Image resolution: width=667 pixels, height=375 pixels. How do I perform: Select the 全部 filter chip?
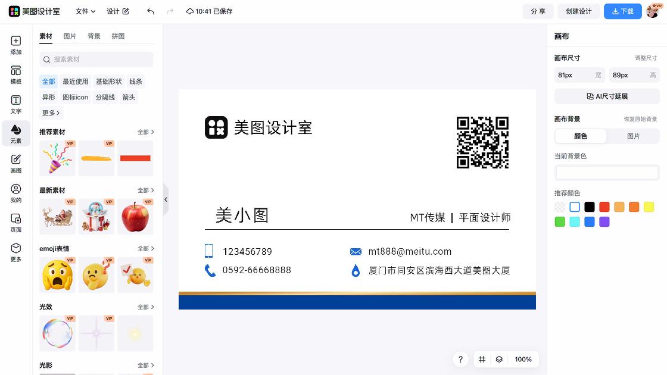(48, 81)
